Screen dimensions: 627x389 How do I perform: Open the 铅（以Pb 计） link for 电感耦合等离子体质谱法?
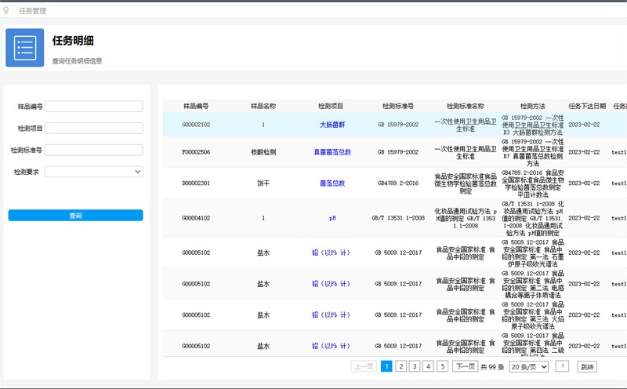tap(331, 284)
